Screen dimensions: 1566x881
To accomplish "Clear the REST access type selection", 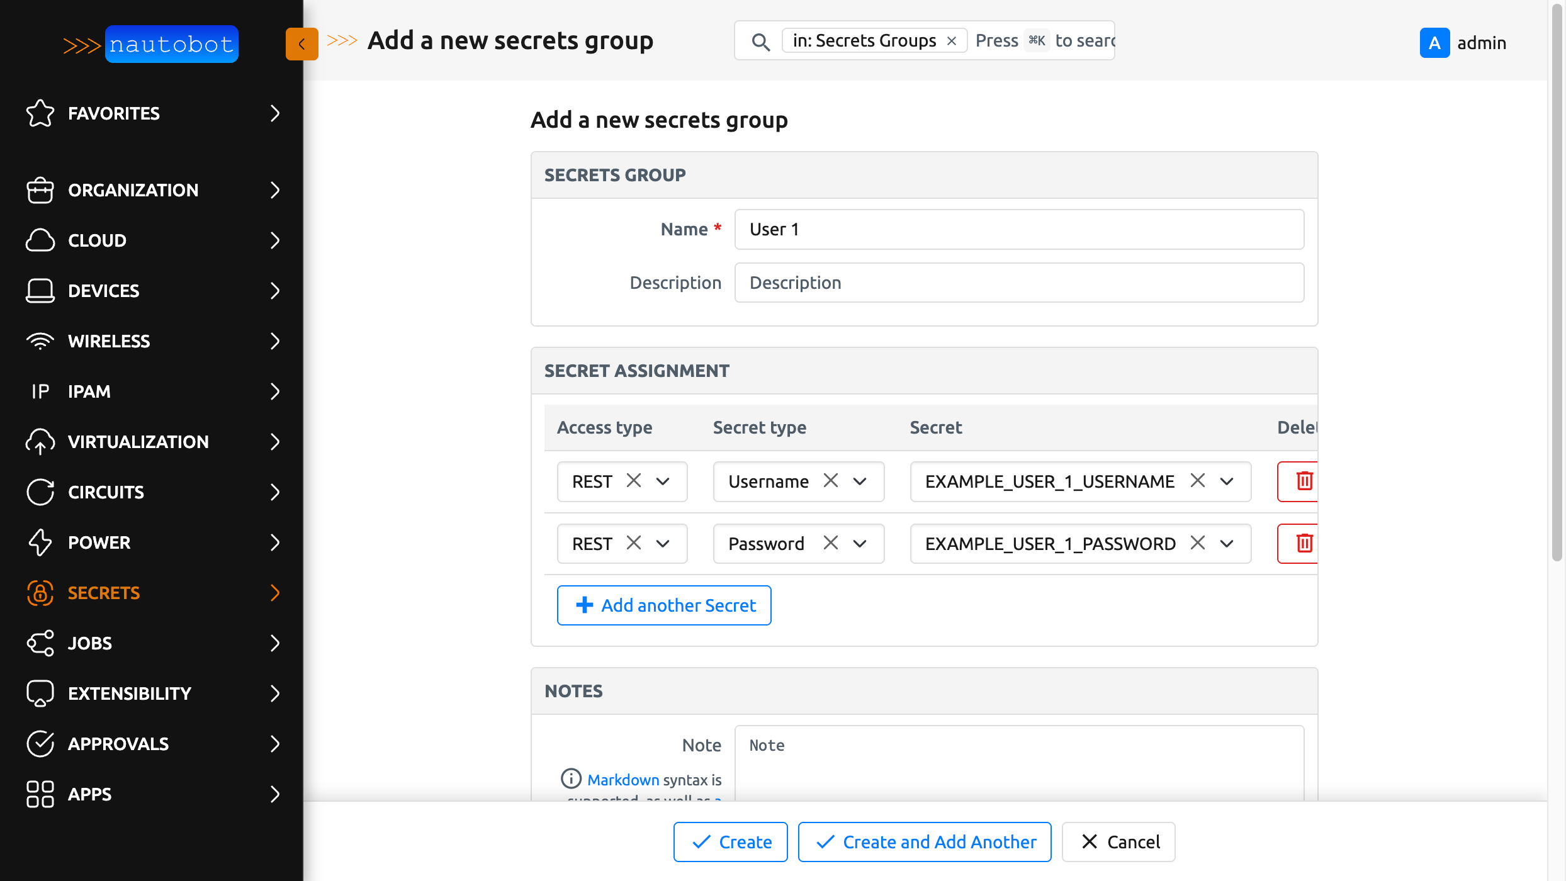I will tap(634, 481).
